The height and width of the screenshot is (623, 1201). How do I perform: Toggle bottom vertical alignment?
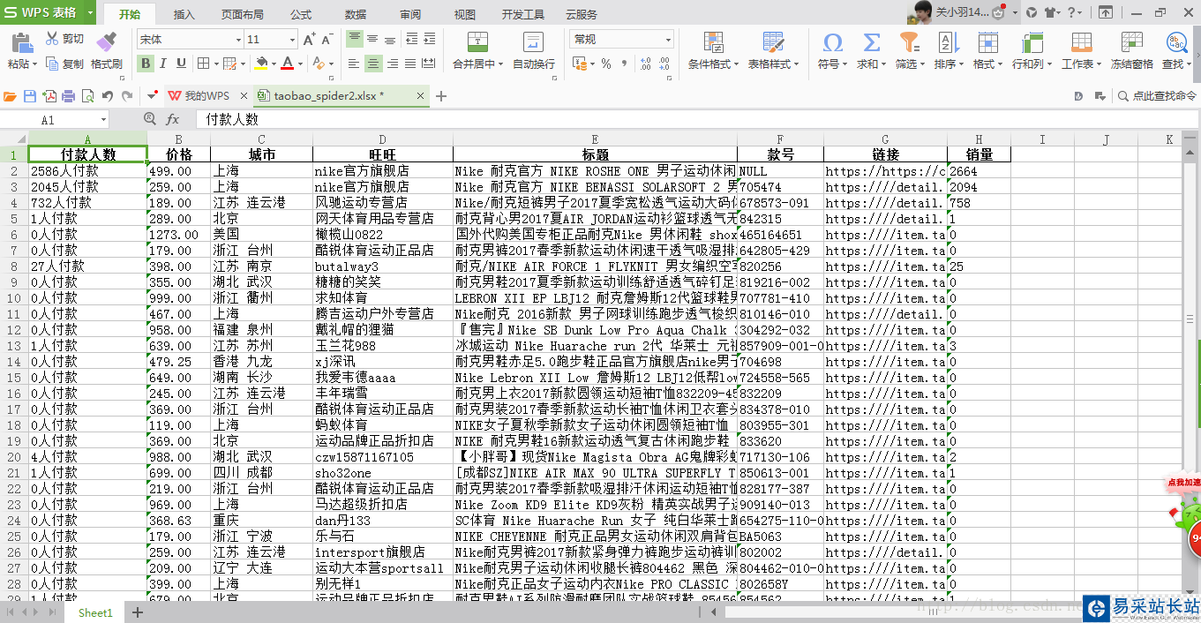(x=391, y=39)
